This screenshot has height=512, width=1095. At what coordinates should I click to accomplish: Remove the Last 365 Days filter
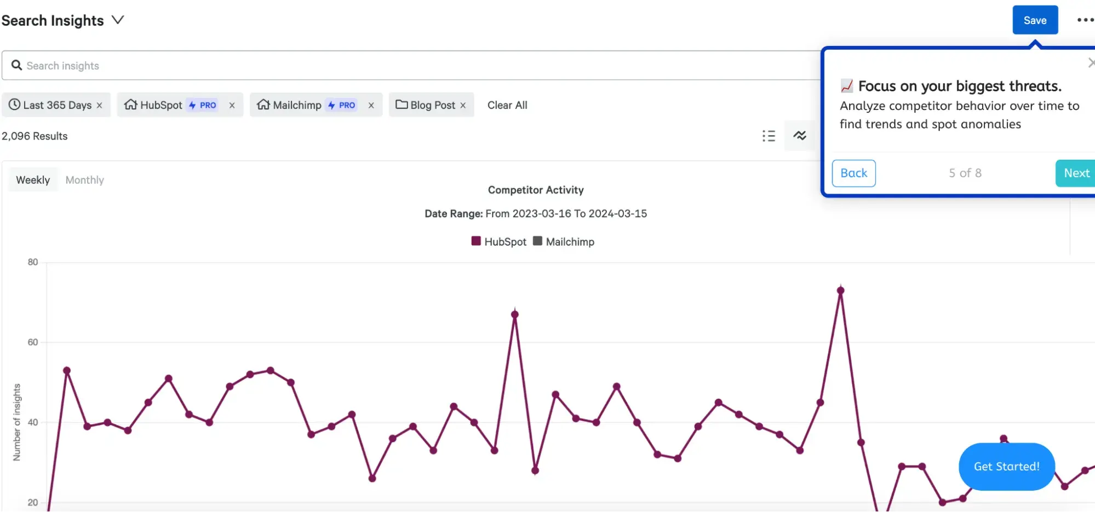(x=100, y=106)
